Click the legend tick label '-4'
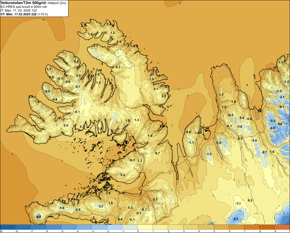Screen dimensions: 290x233 77,231
